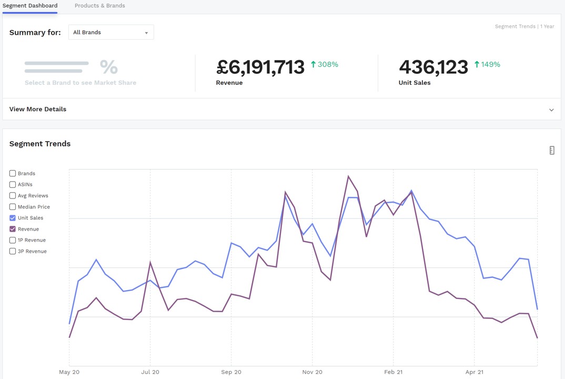
Task: Click the chart scale icon beside Segment Trends
Action: click(551, 151)
